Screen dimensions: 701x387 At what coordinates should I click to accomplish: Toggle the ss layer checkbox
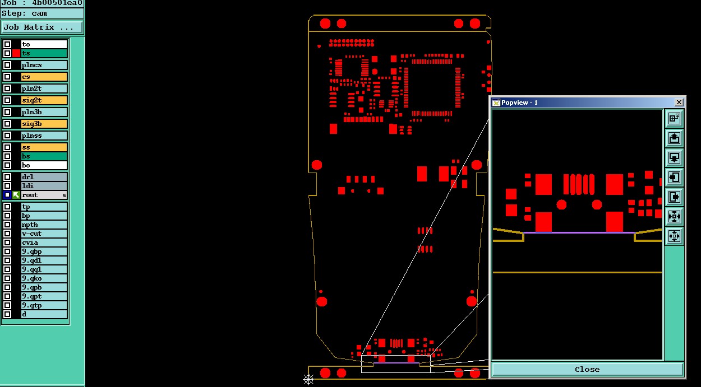7,147
